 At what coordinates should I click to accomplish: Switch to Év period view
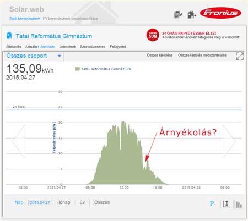pos(82,202)
